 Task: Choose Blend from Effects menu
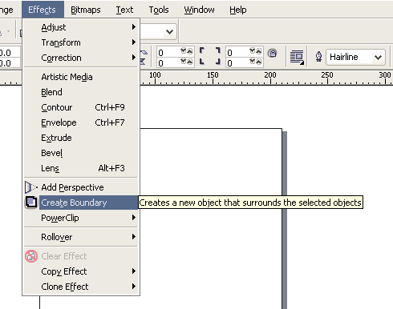(81, 92)
